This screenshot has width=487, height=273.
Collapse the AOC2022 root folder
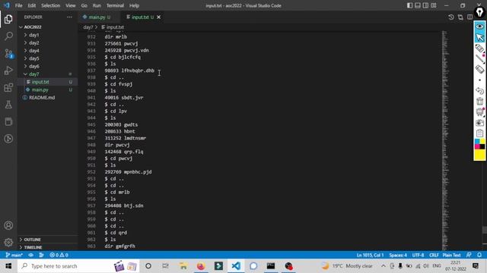33,27
